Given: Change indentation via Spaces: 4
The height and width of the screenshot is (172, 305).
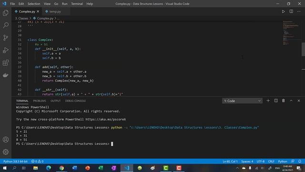Looking at the screenshot, I should pyautogui.click(x=247, y=161).
